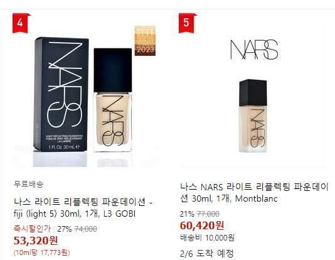The height and width of the screenshot is (260, 335).
Task: Click the 10ml당 17,773원 unit price
Action: point(41,252)
